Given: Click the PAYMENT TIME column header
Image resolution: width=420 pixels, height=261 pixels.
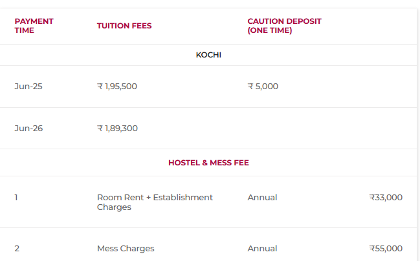Looking at the screenshot, I should click(34, 26).
